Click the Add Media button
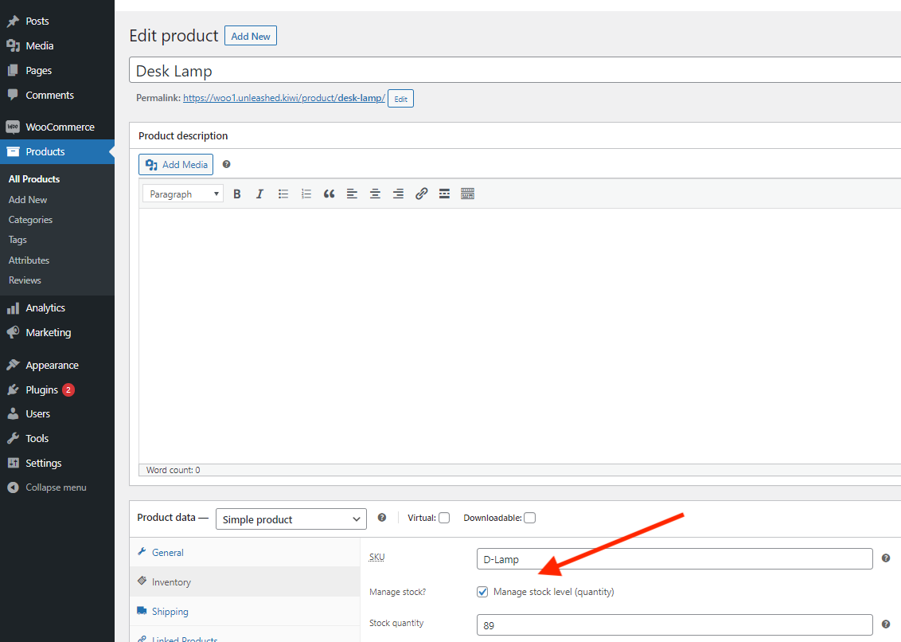The width and height of the screenshot is (901, 642). 176,165
